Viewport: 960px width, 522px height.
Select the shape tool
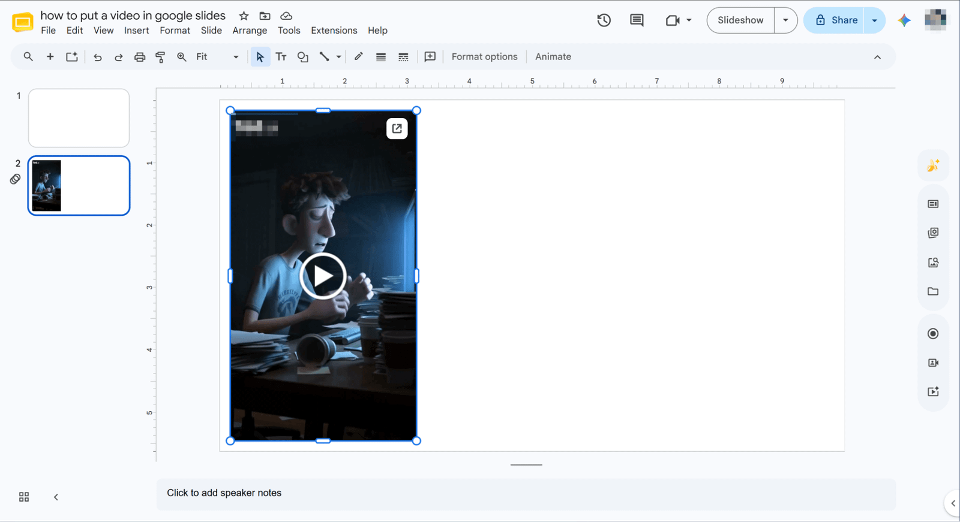pyautogui.click(x=303, y=57)
